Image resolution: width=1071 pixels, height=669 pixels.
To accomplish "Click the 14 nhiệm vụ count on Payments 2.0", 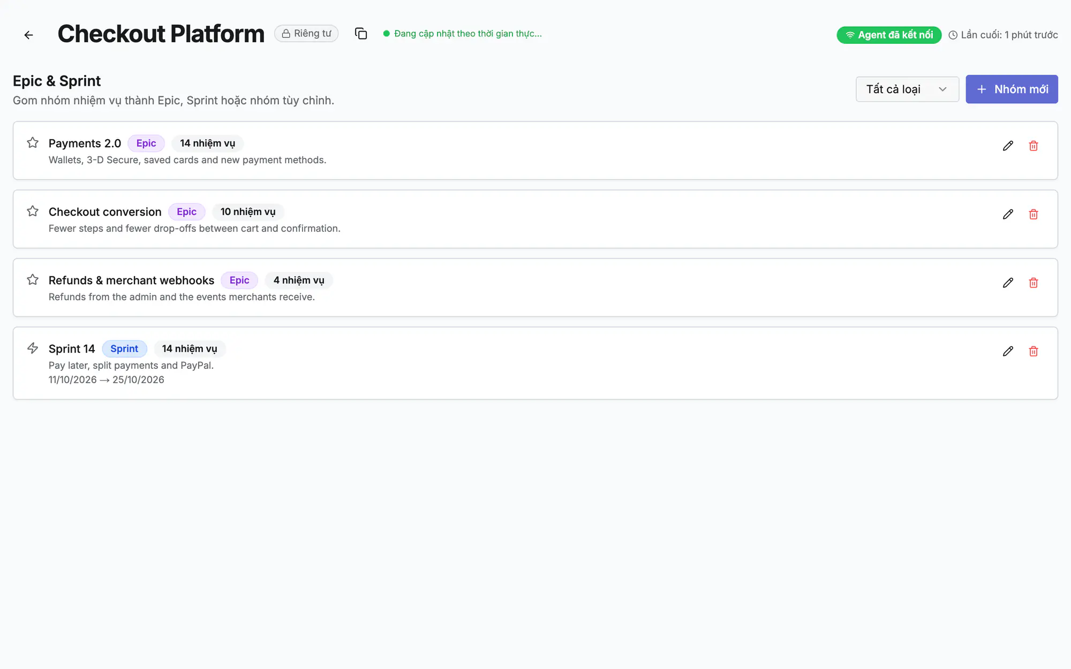I will (x=208, y=143).
